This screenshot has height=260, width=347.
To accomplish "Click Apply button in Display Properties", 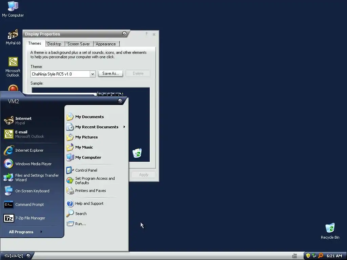I will 143,175.
